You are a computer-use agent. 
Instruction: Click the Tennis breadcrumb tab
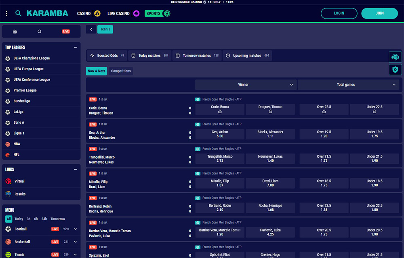point(105,29)
